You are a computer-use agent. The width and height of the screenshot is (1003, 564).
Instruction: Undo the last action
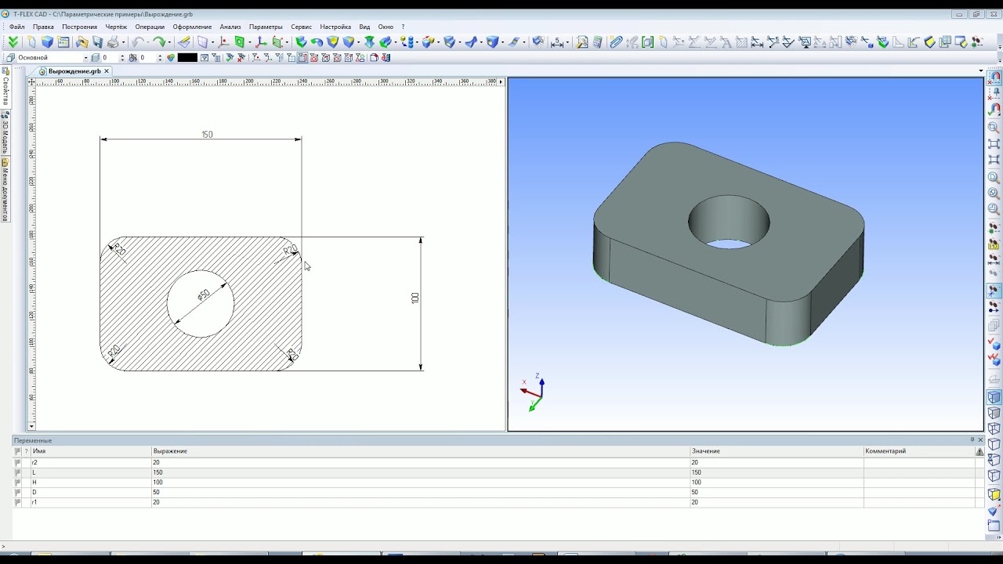(x=137, y=42)
